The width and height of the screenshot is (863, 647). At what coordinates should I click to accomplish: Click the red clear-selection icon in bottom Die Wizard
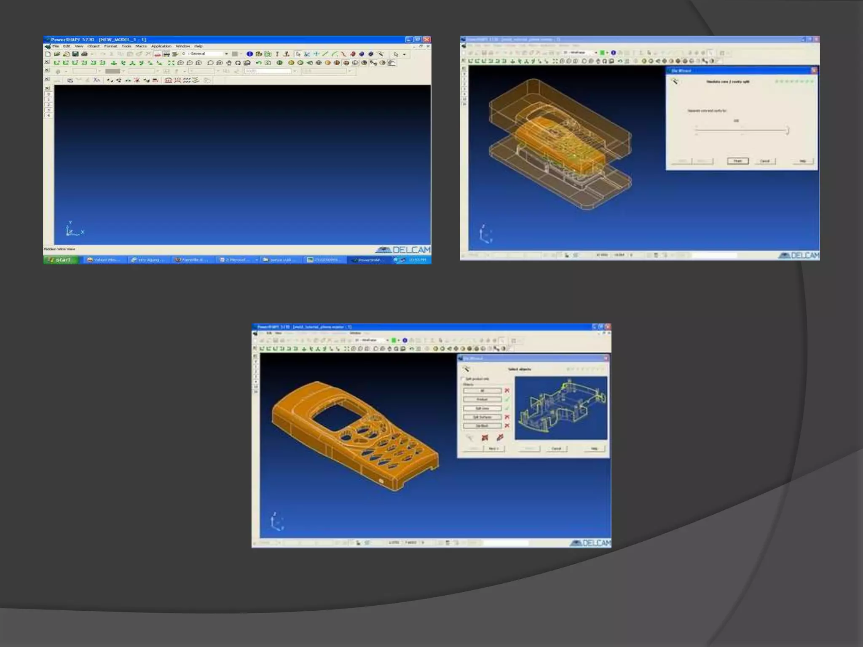click(x=485, y=438)
